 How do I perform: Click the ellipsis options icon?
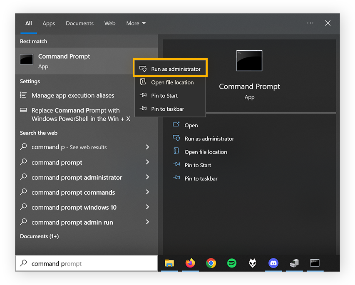pos(310,23)
